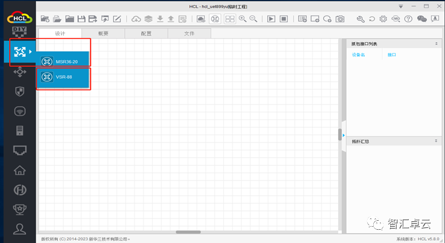445x243 pixels.
Task: Collapse the 抓包接口列表 panel
Action: coord(436,44)
